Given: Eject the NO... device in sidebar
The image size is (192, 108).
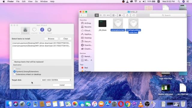Looking at the screenshot, I should tap(91, 60).
